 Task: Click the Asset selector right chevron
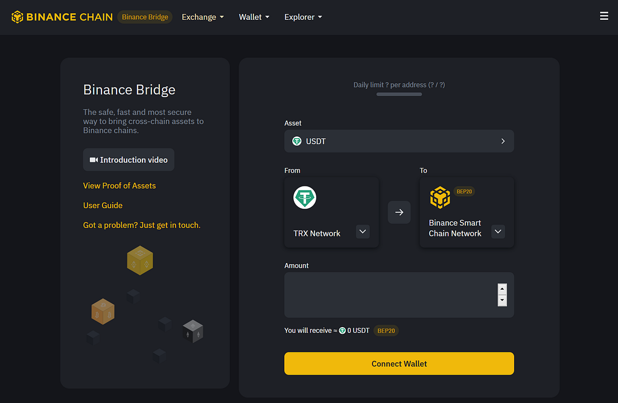(x=503, y=141)
